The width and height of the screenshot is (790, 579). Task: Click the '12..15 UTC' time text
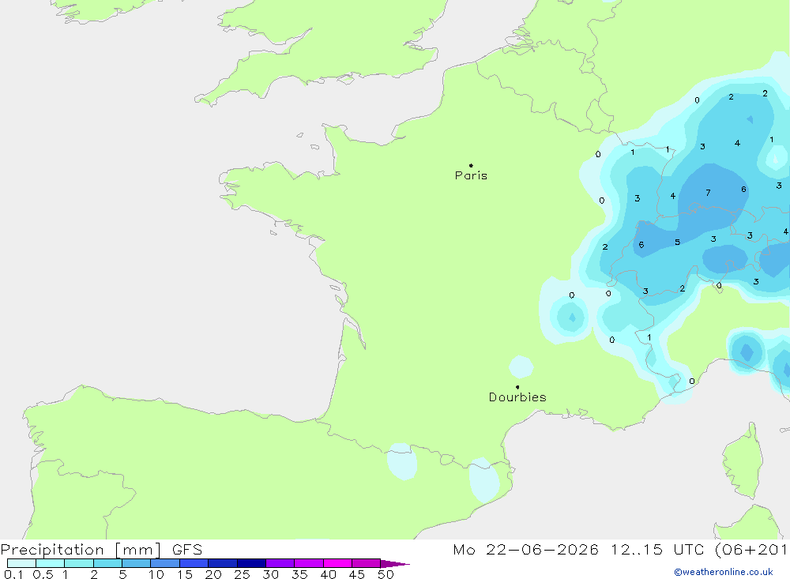point(657,549)
